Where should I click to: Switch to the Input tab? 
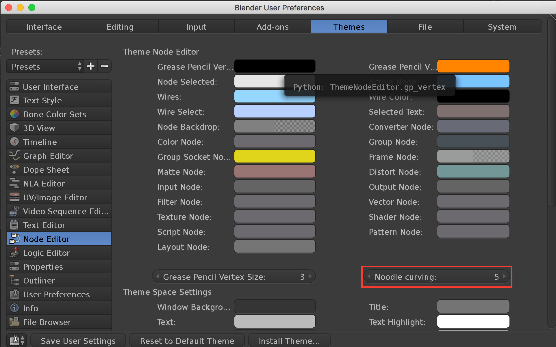197,27
